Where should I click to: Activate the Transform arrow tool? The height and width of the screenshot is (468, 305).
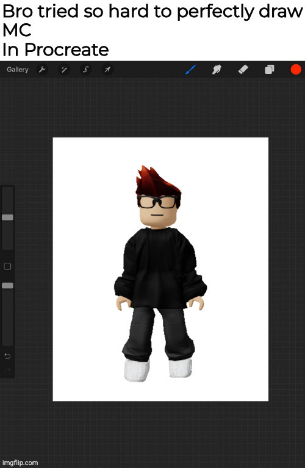[x=107, y=70]
